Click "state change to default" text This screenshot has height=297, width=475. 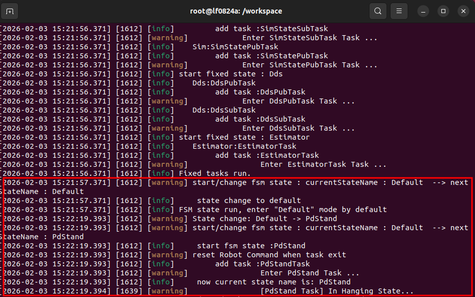coord(249,201)
